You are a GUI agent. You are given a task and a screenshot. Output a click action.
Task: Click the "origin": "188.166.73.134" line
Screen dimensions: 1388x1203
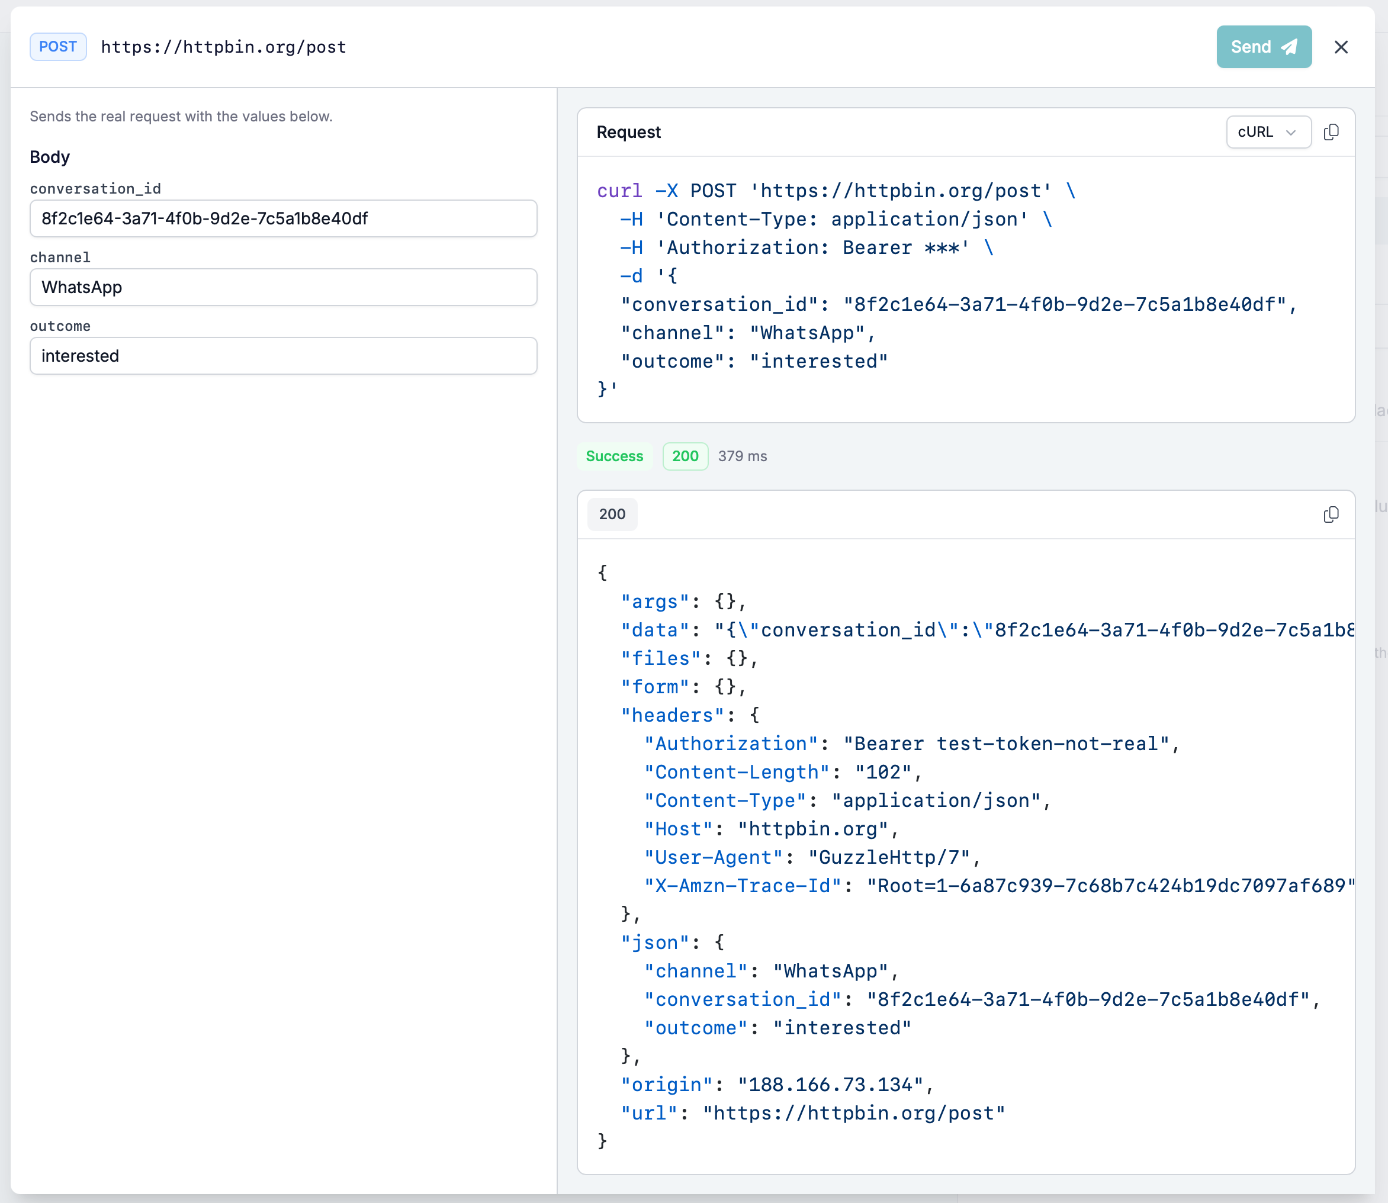[x=777, y=1085]
